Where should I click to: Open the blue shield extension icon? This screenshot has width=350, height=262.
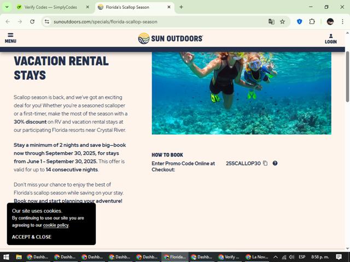300,22
